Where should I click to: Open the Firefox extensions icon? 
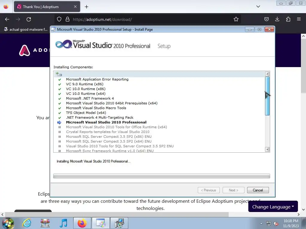[288, 19]
